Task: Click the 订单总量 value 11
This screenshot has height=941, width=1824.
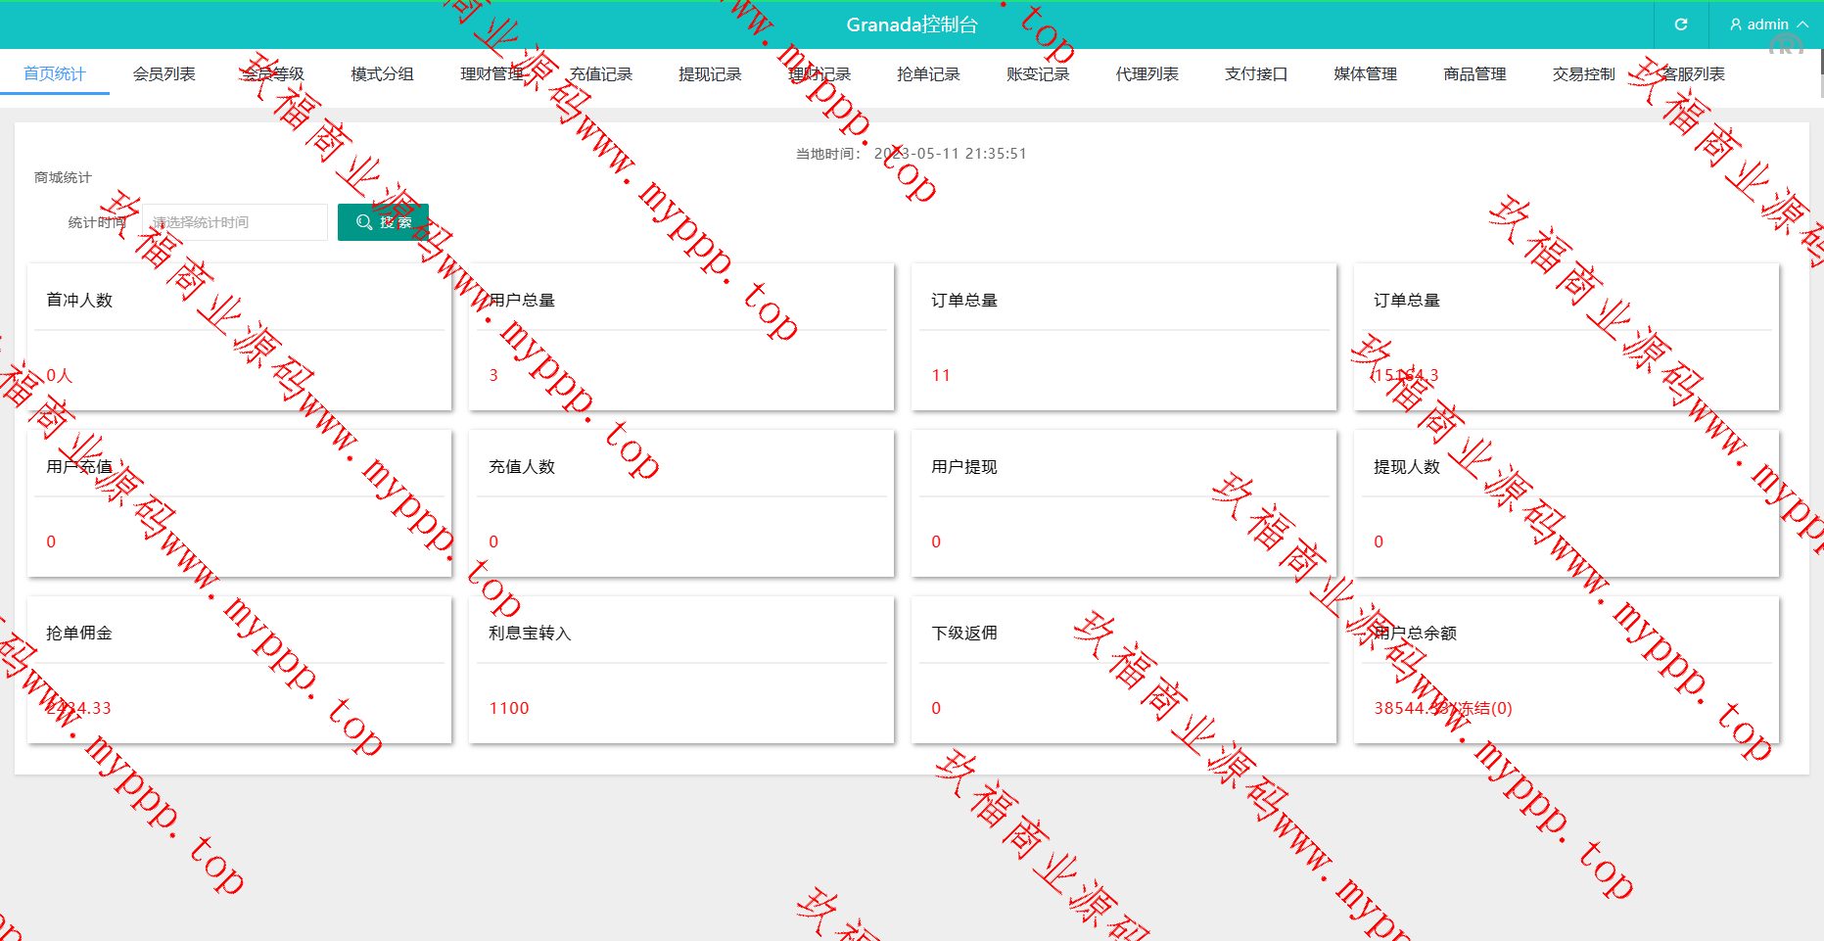Action: (941, 376)
